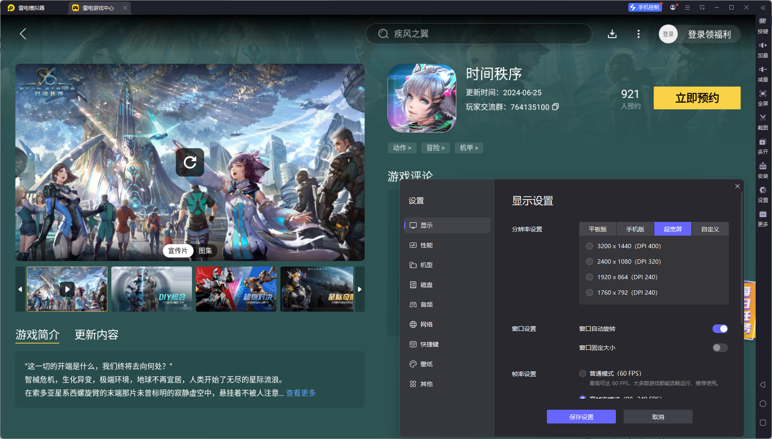This screenshot has width=772, height=439.
Task: Enter fullscreen via 全屏 sidebar icon
Action: (x=763, y=98)
